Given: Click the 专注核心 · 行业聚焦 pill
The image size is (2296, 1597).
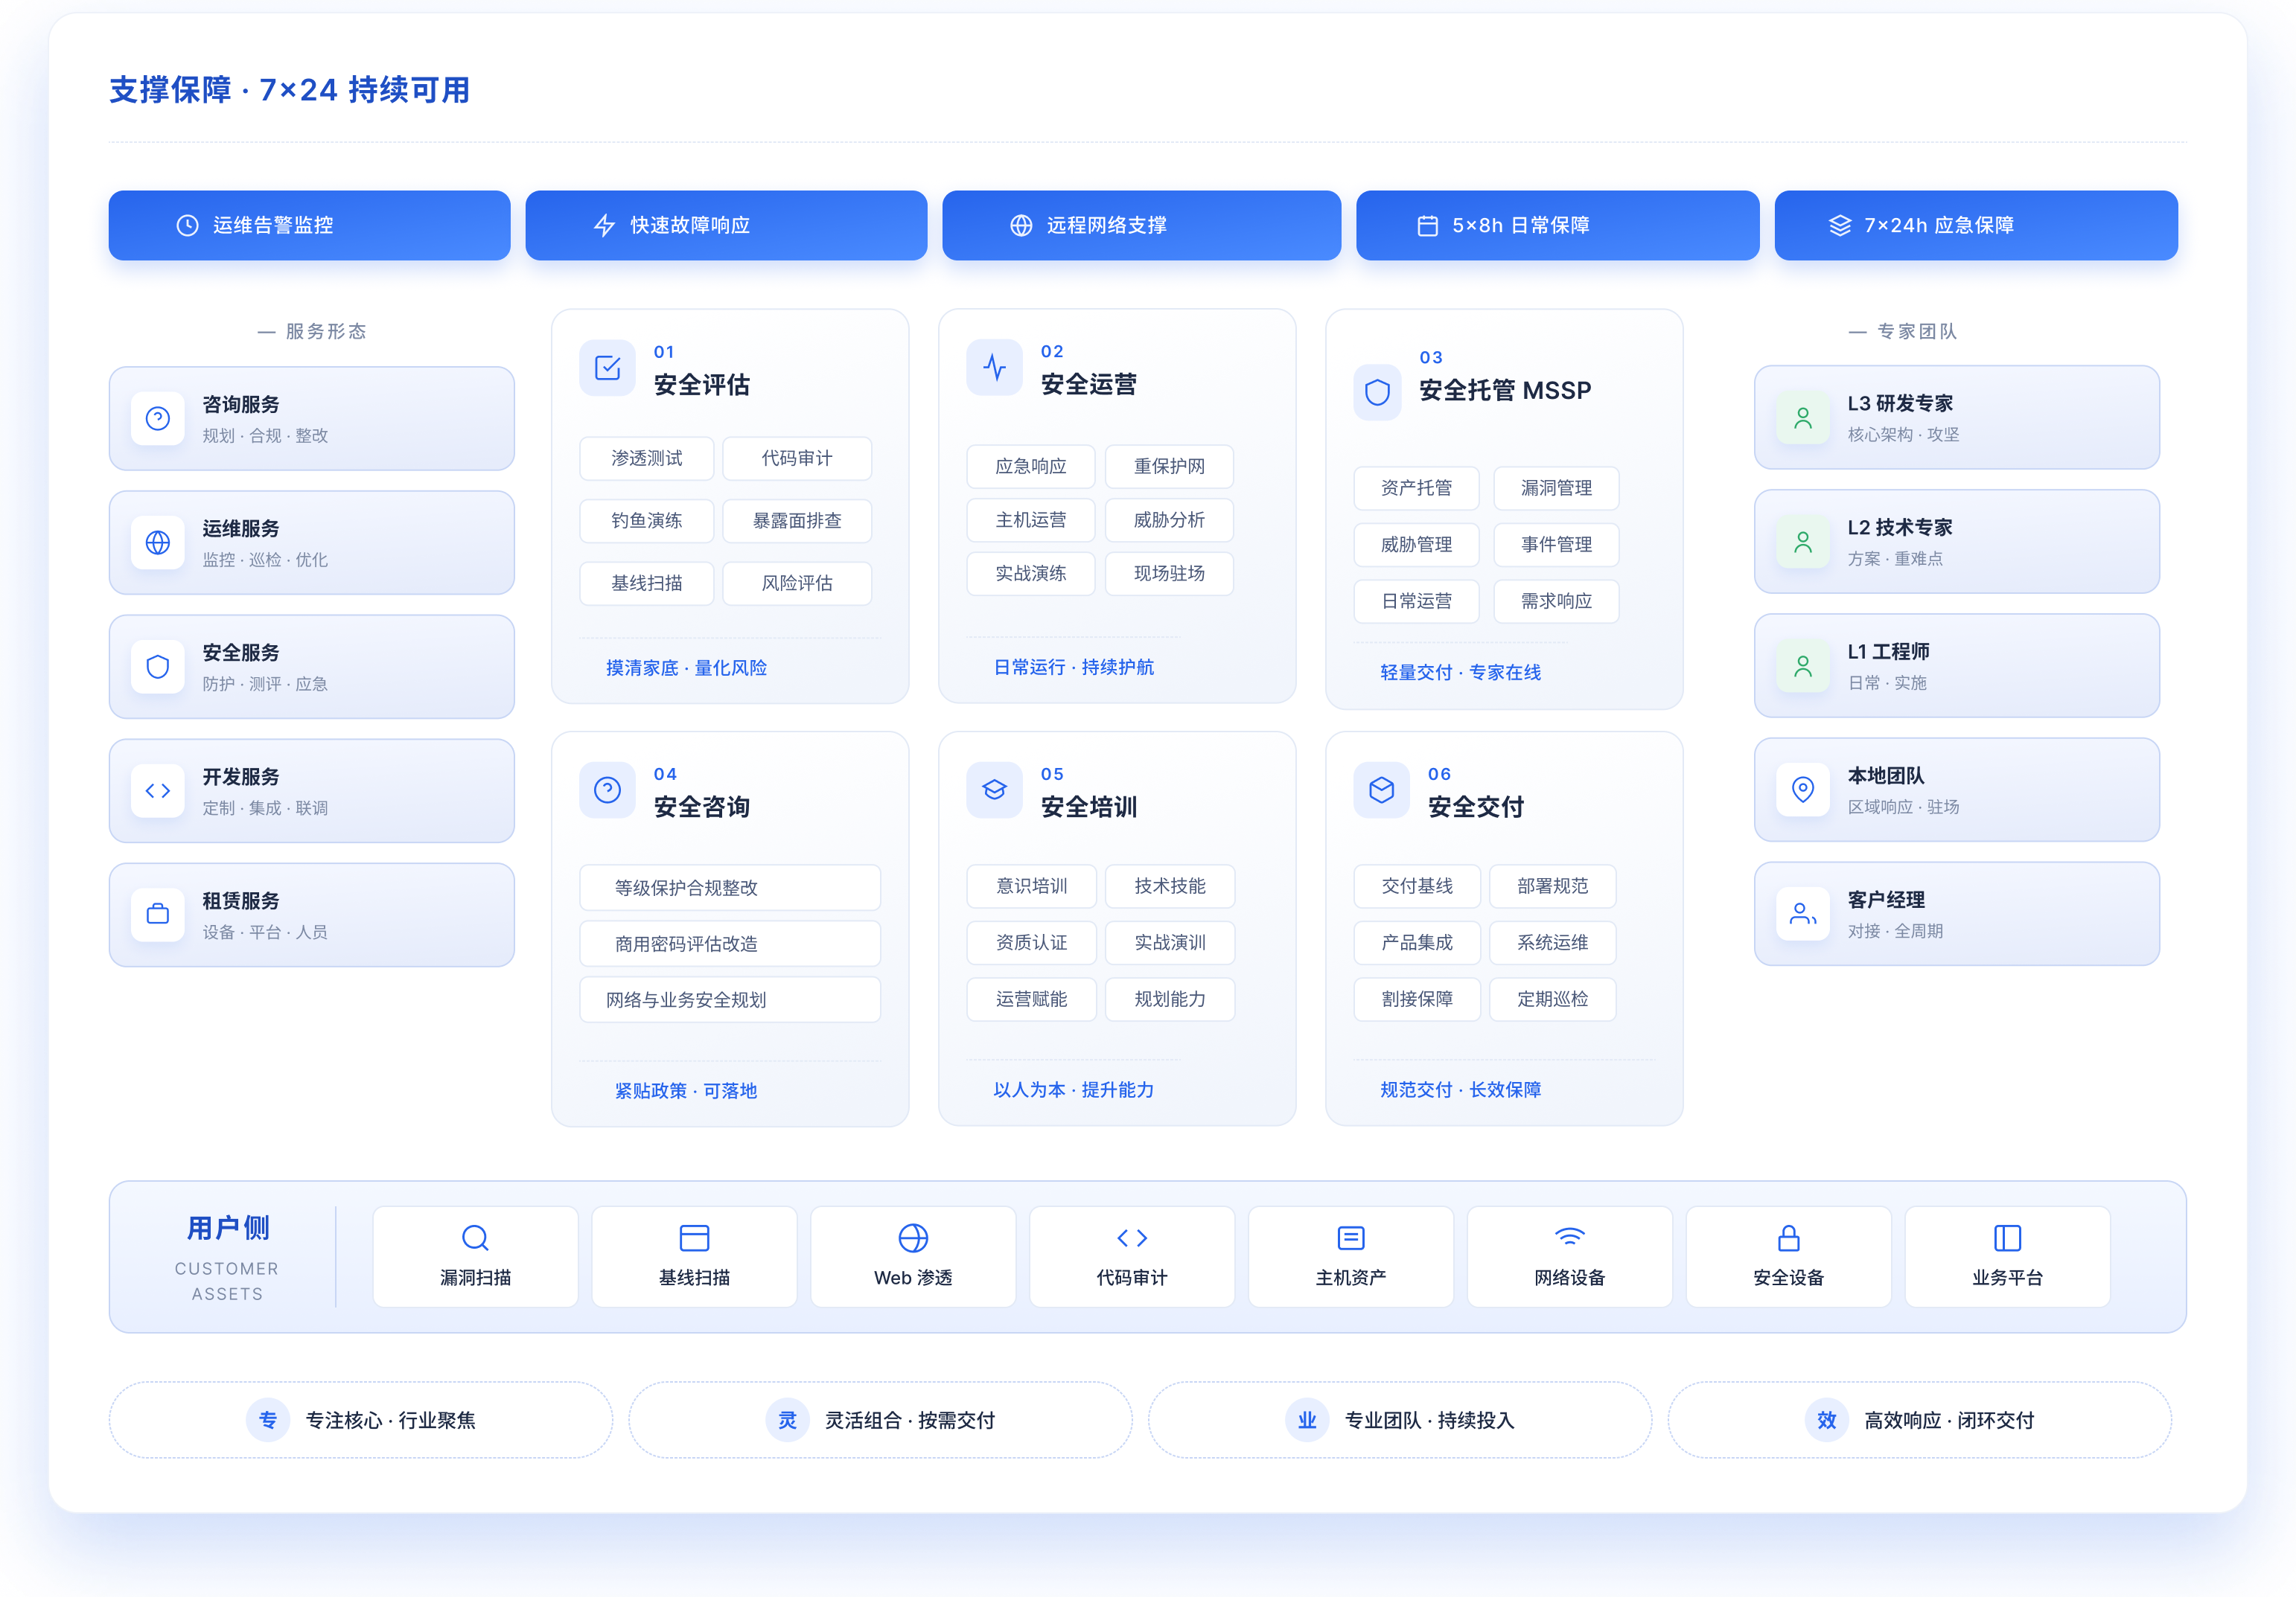Looking at the screenshot, I should pyautogui.click(x=361, y=1420).
